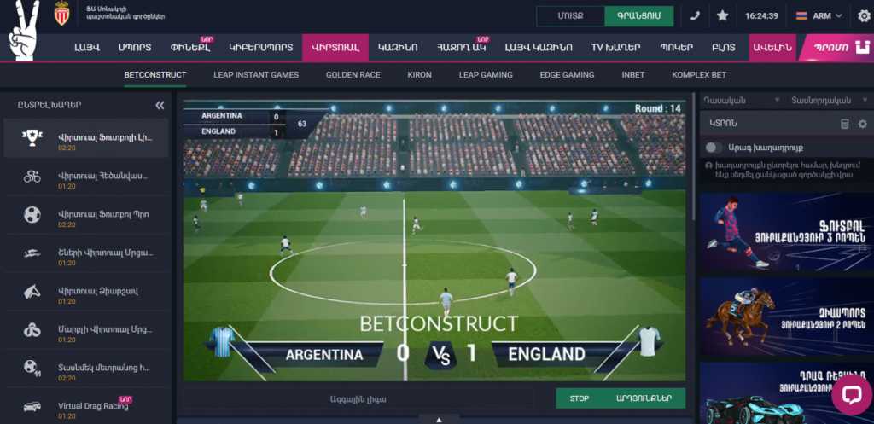
Task: Click the calculator icon in betslip panel
Action: pos(844,124)
